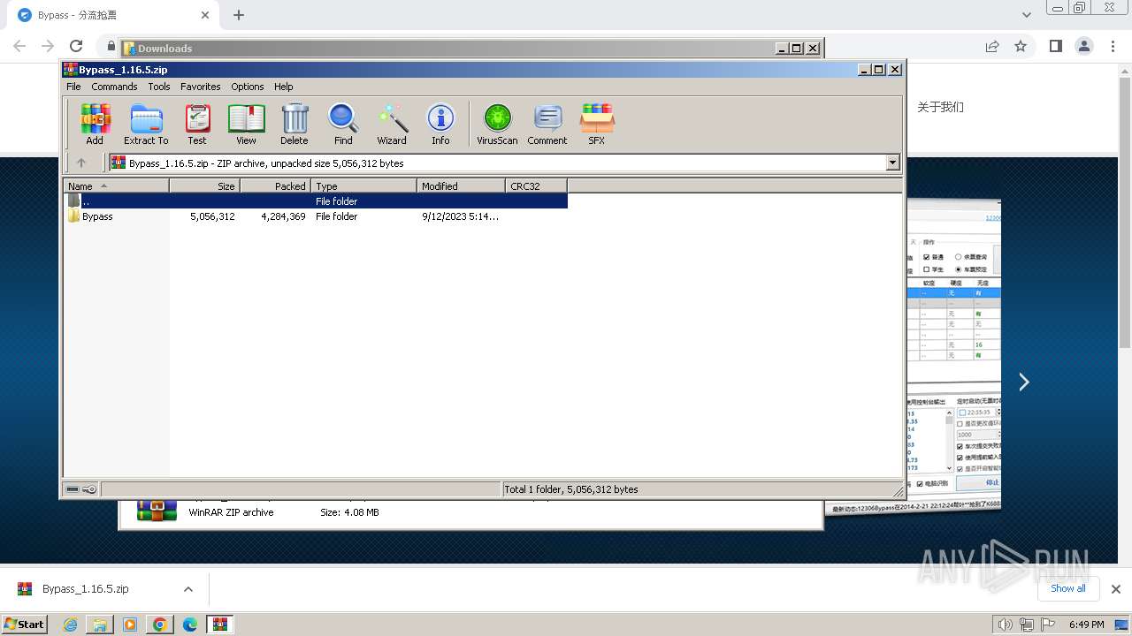Open Chrome three-dot menu
1132x636 pixels.
tap(1112, 46)
